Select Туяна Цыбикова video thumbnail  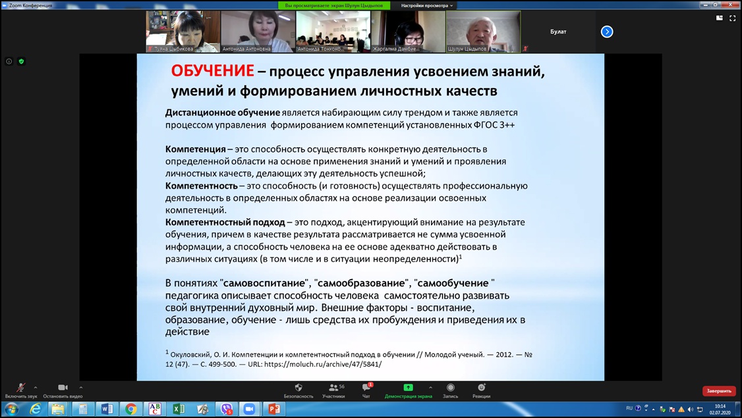pyautogui.click(x=183, y=32)
